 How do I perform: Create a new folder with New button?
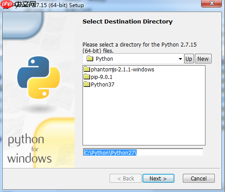(203, 59)
